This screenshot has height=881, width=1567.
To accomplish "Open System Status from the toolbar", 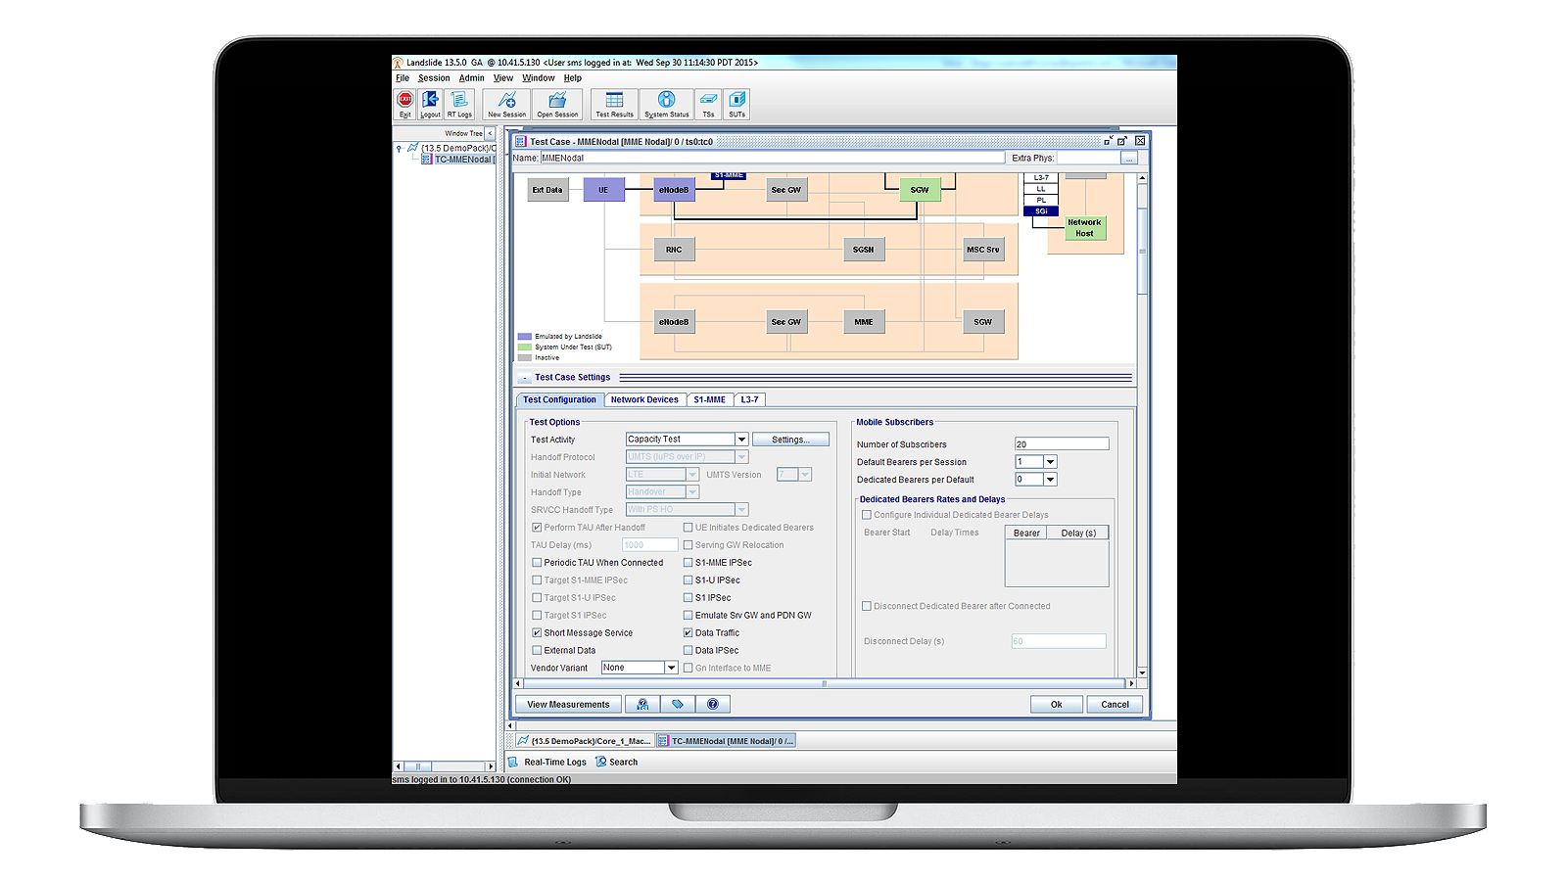I will coord(666,104).
